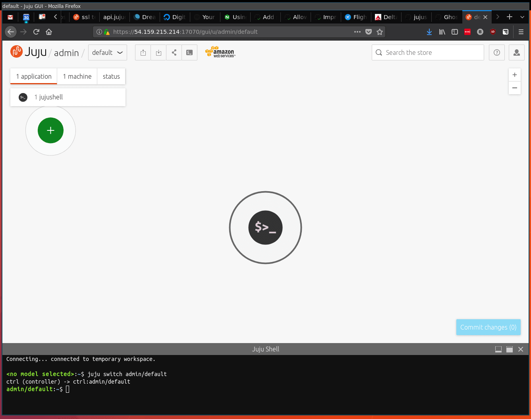
Task: Switch to the api.juju browser tab
Action: (x=114, y=17)
